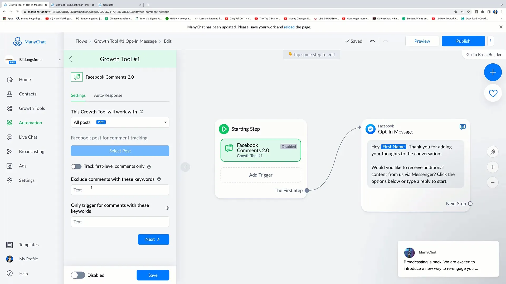Toggle the Track first-level comments switch

pos(76,166)
